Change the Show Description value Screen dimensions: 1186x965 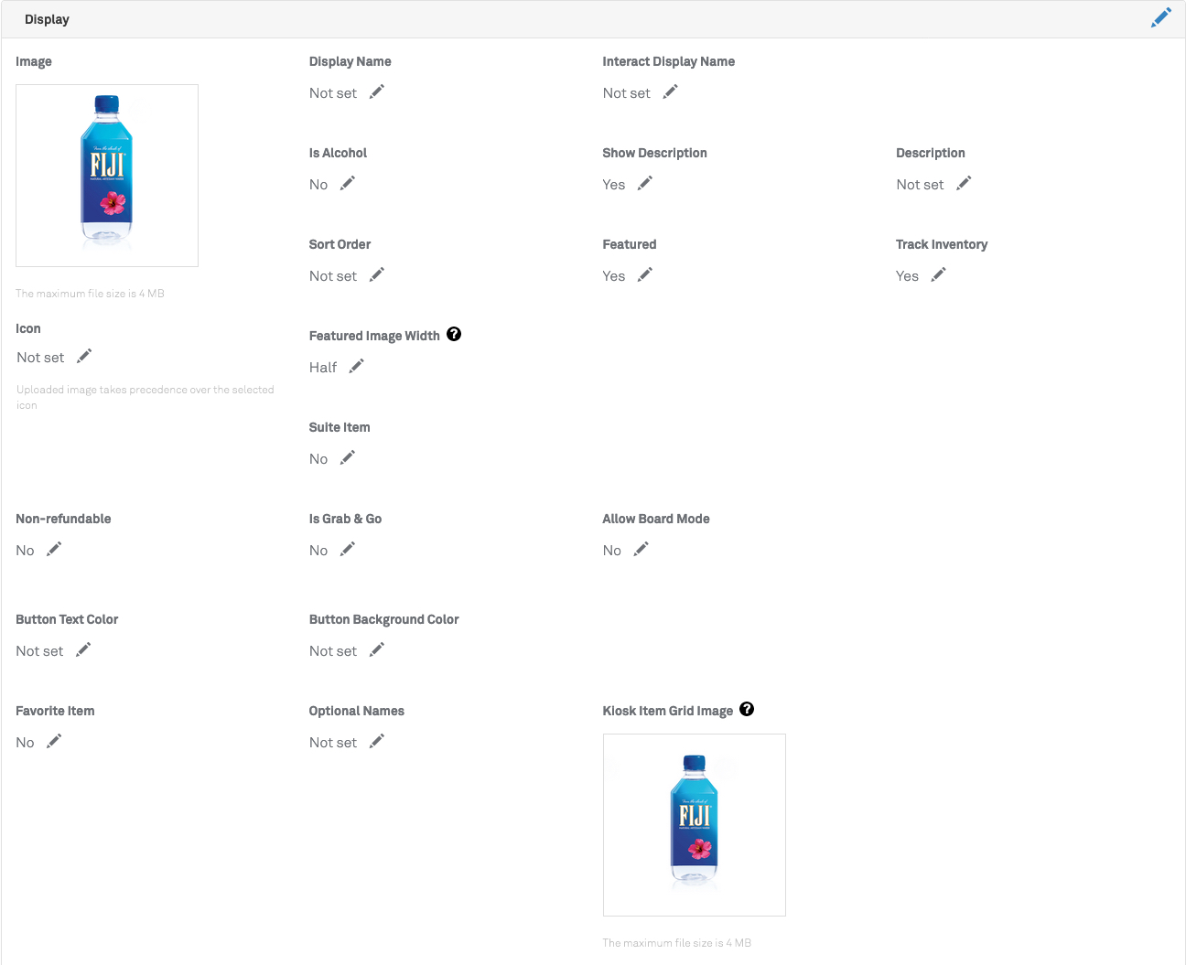pyautogui.click(x=643, y=183)
